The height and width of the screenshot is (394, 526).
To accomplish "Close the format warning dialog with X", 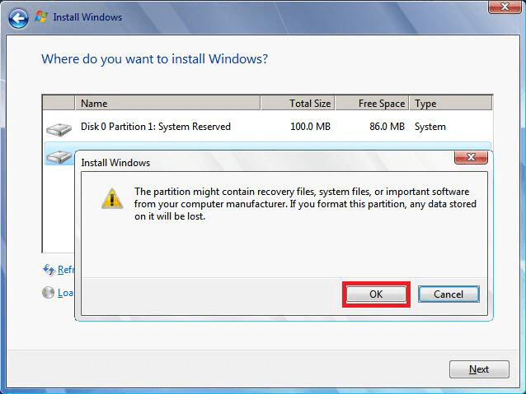I will pos(471,157).
